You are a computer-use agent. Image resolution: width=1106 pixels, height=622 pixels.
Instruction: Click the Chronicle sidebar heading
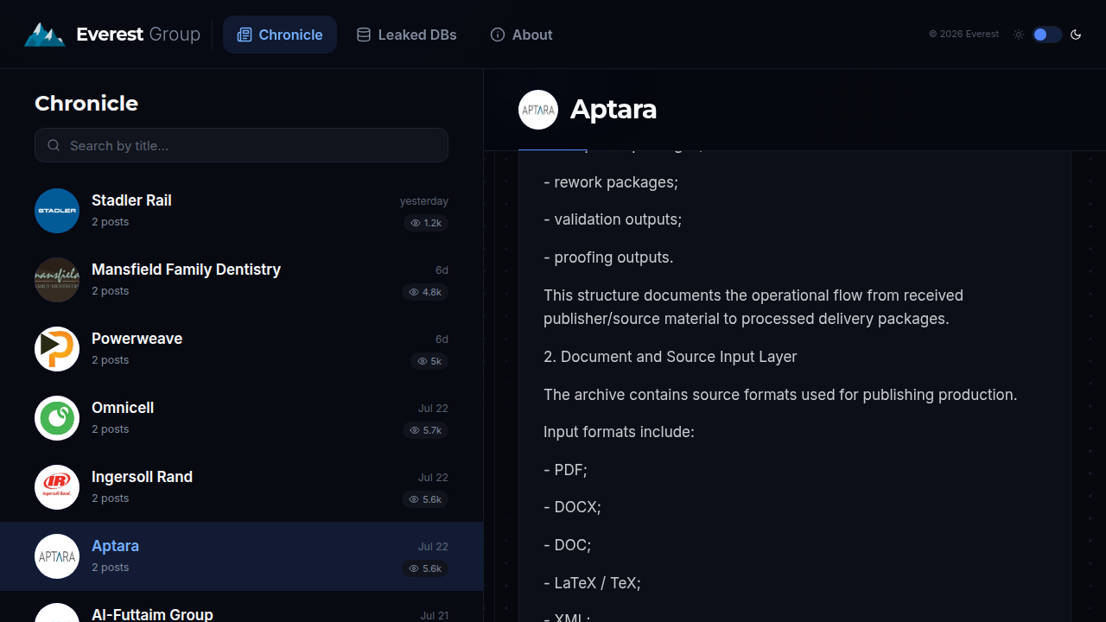point(86,104)
